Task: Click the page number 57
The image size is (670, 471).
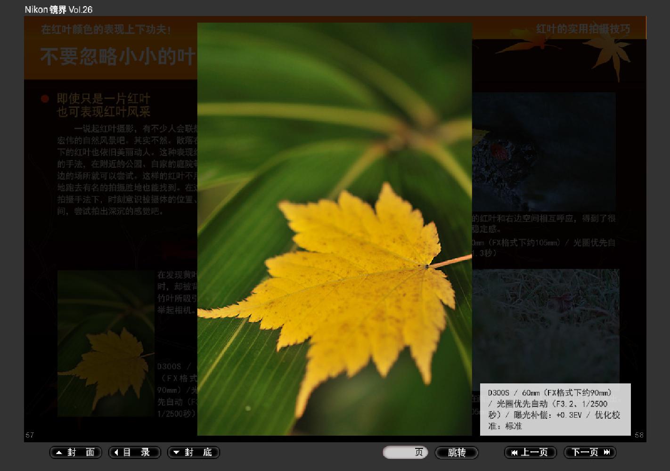Action: [30, 435]
